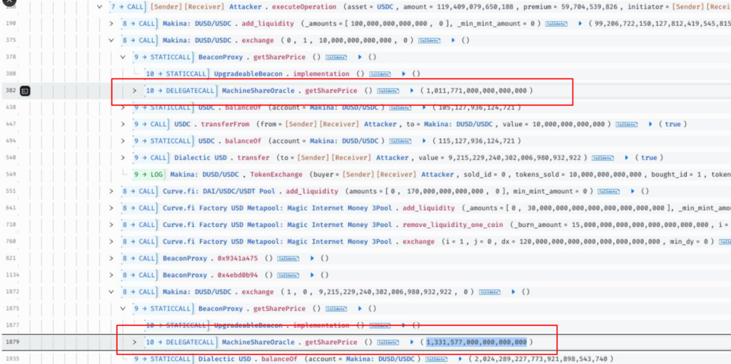The image size is (731, 364).
Task: Toggle return-value arrow on add_liquidity line 190
Action: coord(580,24)
